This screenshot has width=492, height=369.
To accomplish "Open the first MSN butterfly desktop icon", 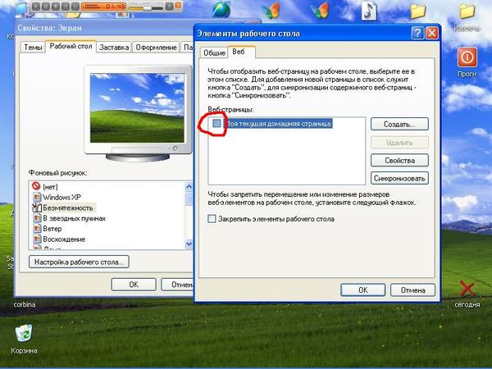I will [x=271, y=10].
